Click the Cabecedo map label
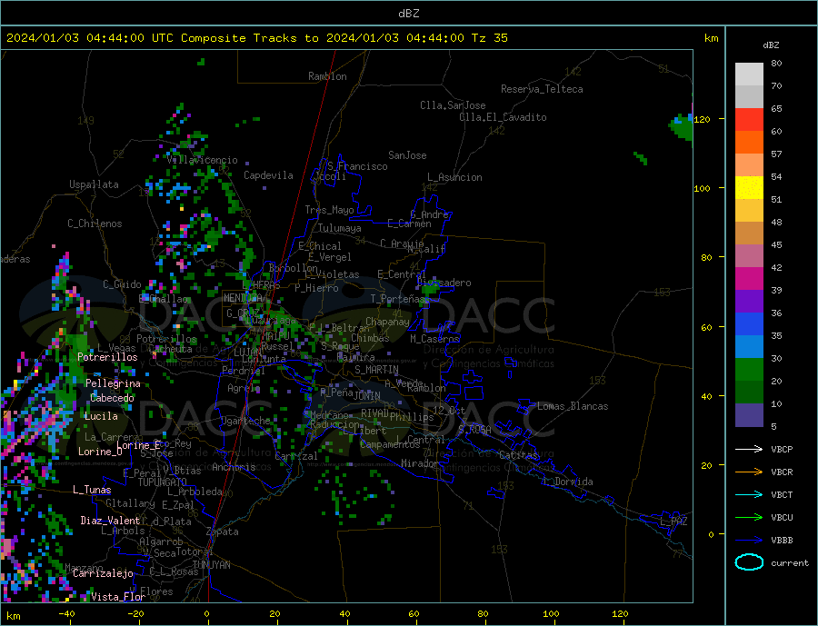 point(112,398)
